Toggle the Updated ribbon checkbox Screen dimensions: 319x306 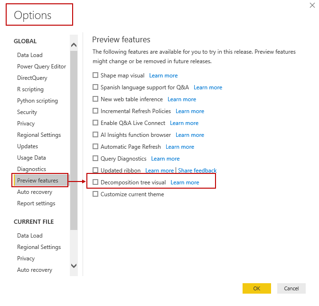click(95, 170)
